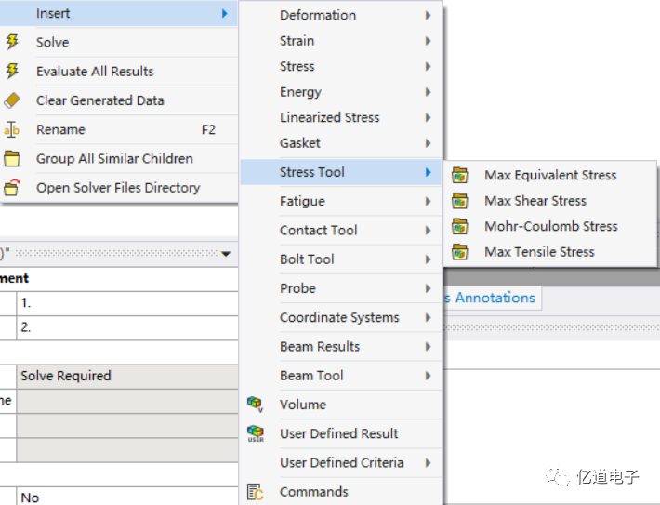Select the highlighted Stress Tool entry
Image resolution: width=660 pixels, height=505 pixels.
pos(341,172)
